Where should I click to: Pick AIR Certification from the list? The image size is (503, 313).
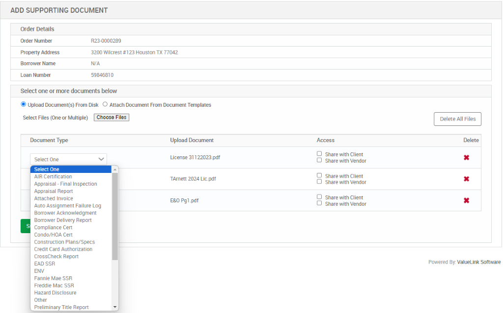71,177
